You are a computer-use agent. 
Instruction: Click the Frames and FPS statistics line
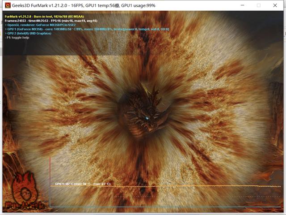[x=50, y=20]
